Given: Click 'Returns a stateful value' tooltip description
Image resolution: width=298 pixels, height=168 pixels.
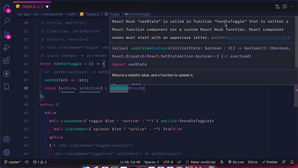Looking at the screenshot, I should click(x=153, y=75).
